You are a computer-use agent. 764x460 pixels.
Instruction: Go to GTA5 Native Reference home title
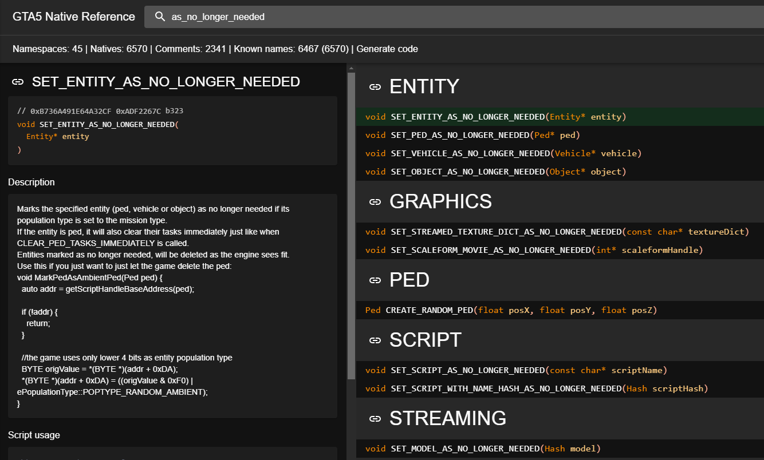74,17
